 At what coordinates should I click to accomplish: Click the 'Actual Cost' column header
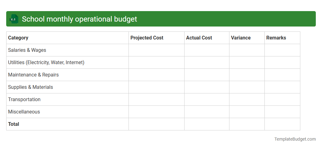[207, 38]
